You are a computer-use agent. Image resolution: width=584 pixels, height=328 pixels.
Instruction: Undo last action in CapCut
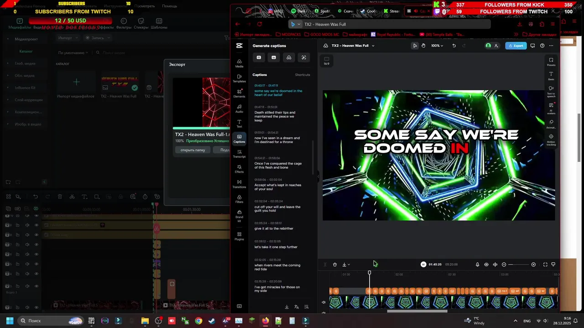454,46
